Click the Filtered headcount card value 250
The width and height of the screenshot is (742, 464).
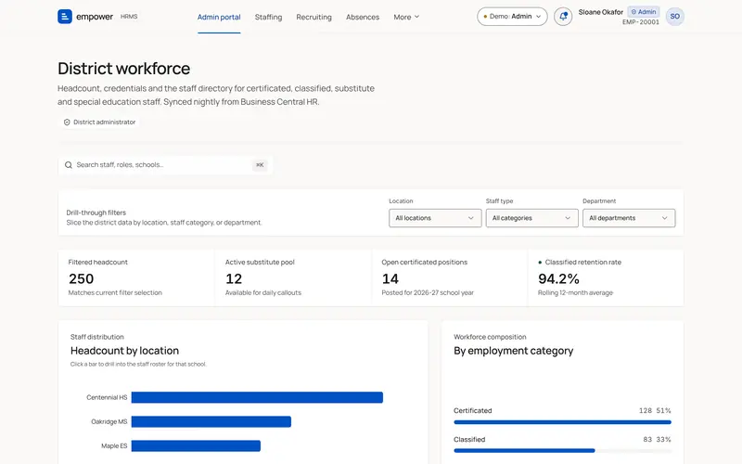pyautogui.click(x=81, y=279)
